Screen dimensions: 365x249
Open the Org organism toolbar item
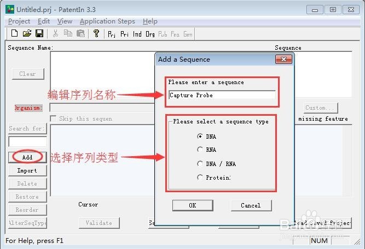[x=150, y=34]
